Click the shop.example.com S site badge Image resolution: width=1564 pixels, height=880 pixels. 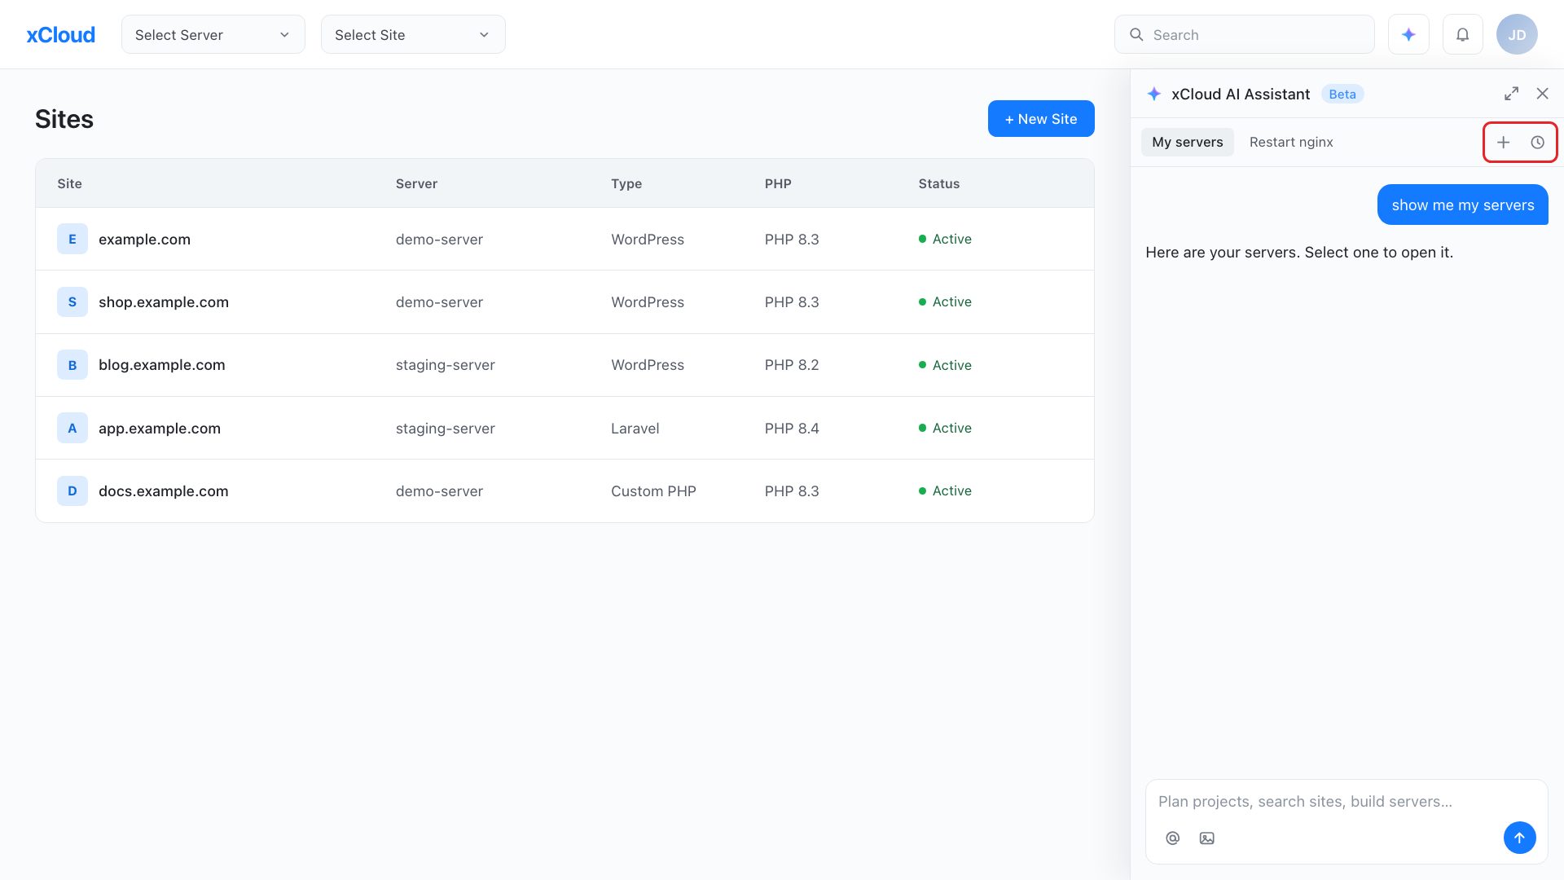coord(72,301)
